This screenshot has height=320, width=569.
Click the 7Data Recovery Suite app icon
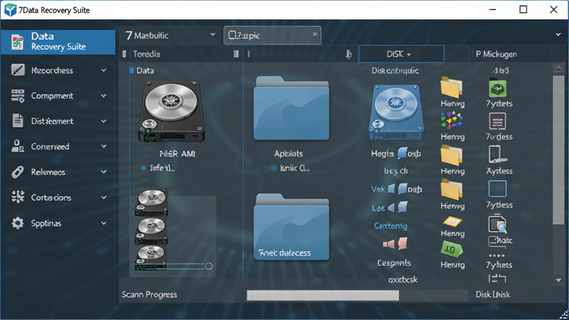(10, 10)
